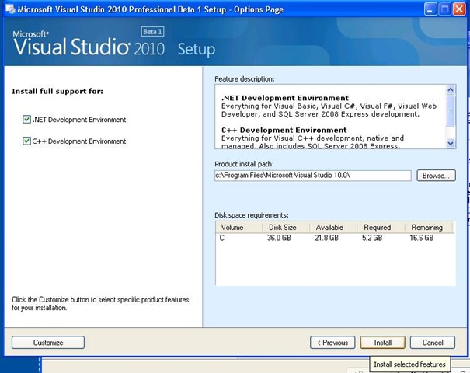This screenshot has height=373, width=470.
Task: Click the Beta 1 badge
Action: pos(152,32)
